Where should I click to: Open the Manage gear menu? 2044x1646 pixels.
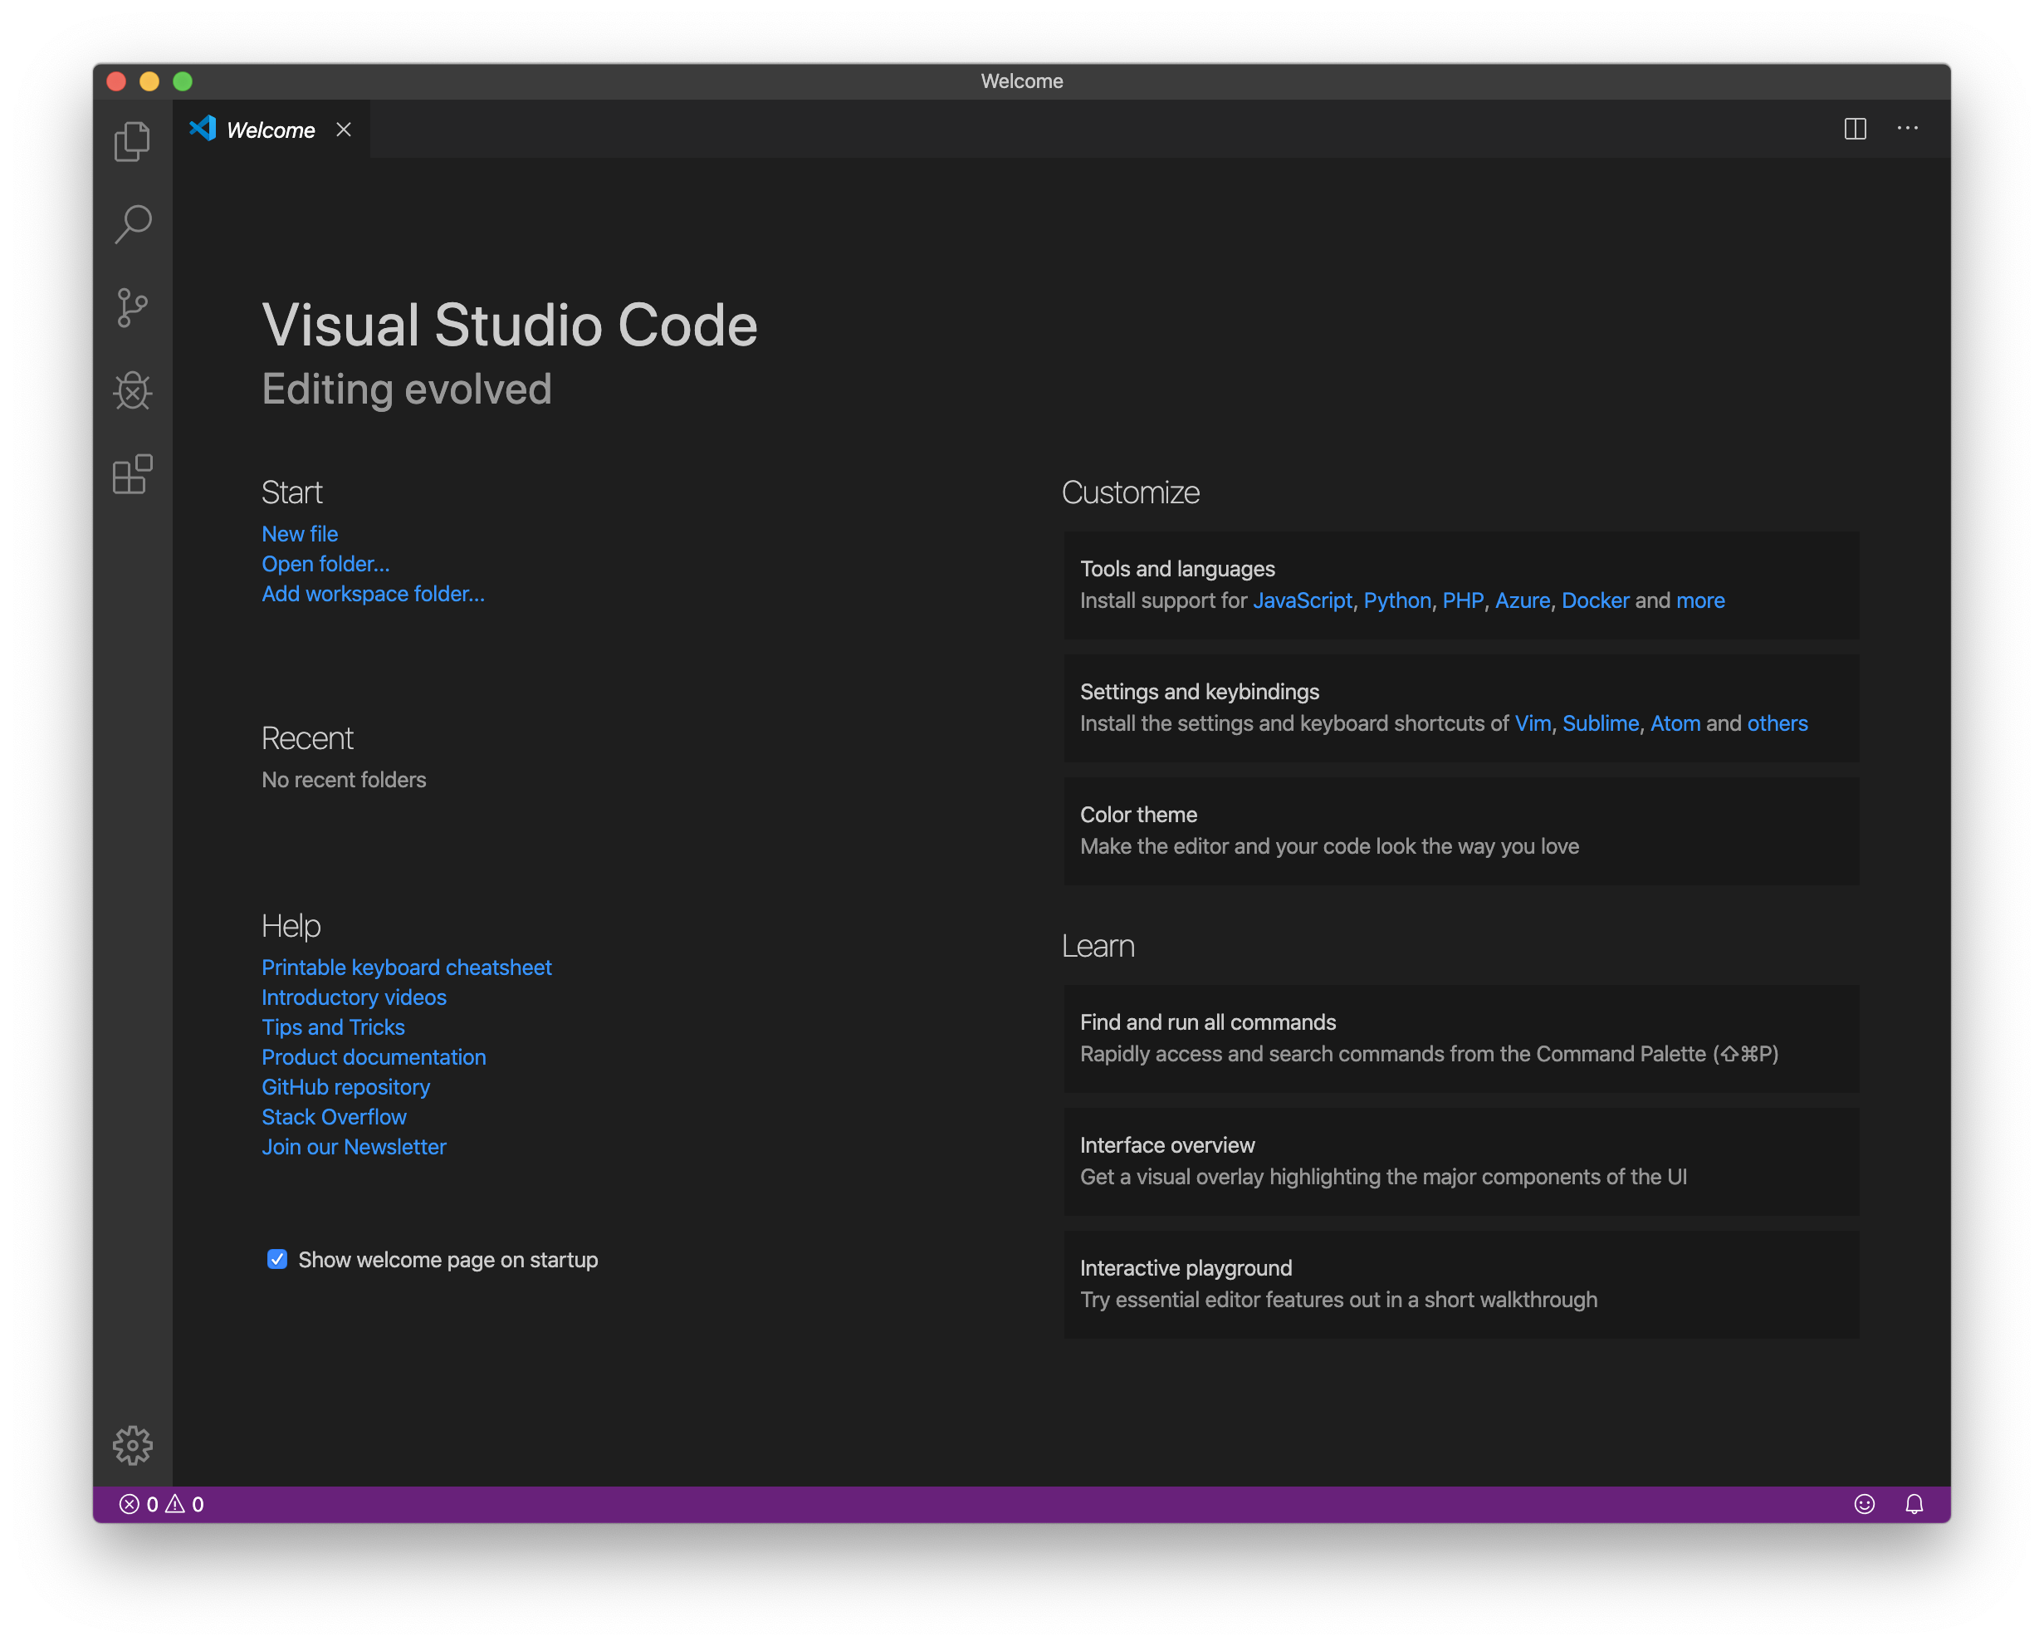133,1445
